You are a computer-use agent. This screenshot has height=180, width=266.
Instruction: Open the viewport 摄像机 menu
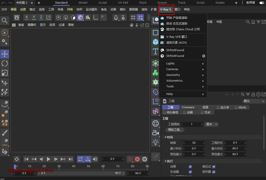32,25
